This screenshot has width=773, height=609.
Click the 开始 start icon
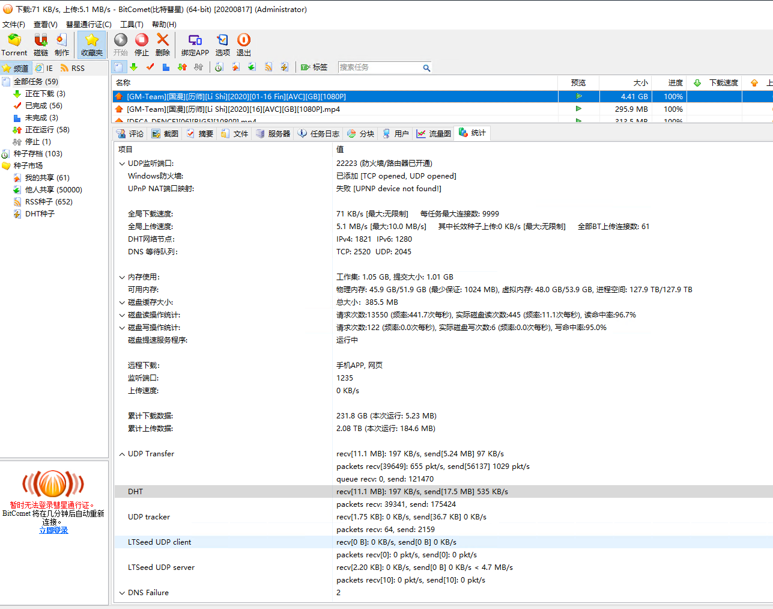[x=121, y=44]
